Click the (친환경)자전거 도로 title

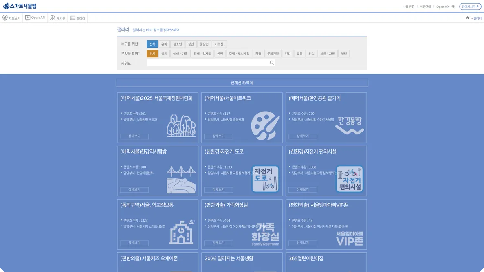click(x=224, y=151)
